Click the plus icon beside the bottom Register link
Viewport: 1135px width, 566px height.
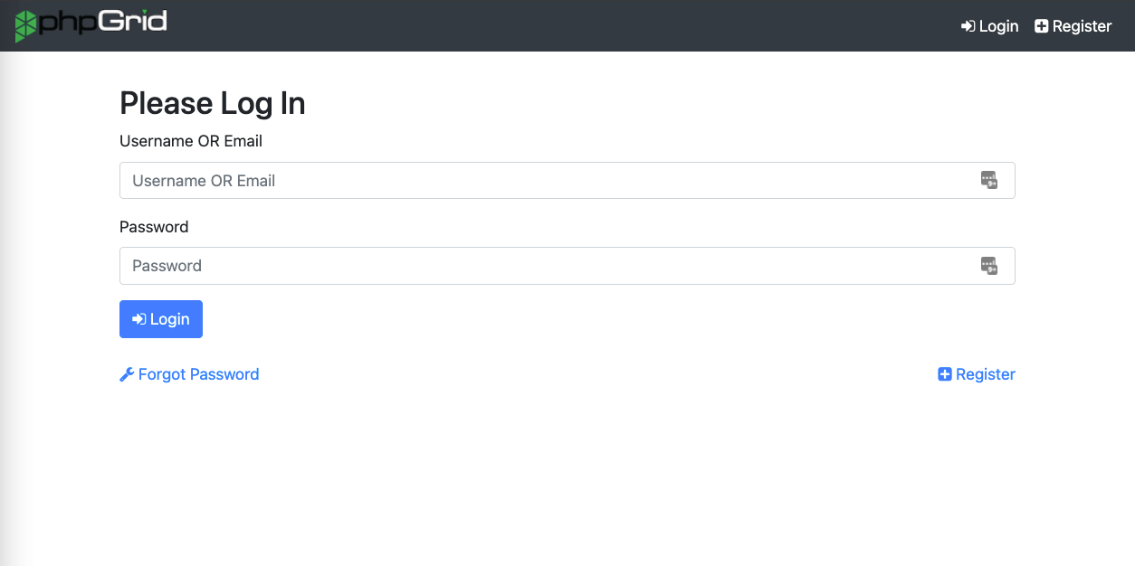[945, 374]
